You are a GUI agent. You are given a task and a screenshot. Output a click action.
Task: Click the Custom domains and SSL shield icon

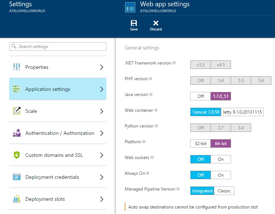16,155
